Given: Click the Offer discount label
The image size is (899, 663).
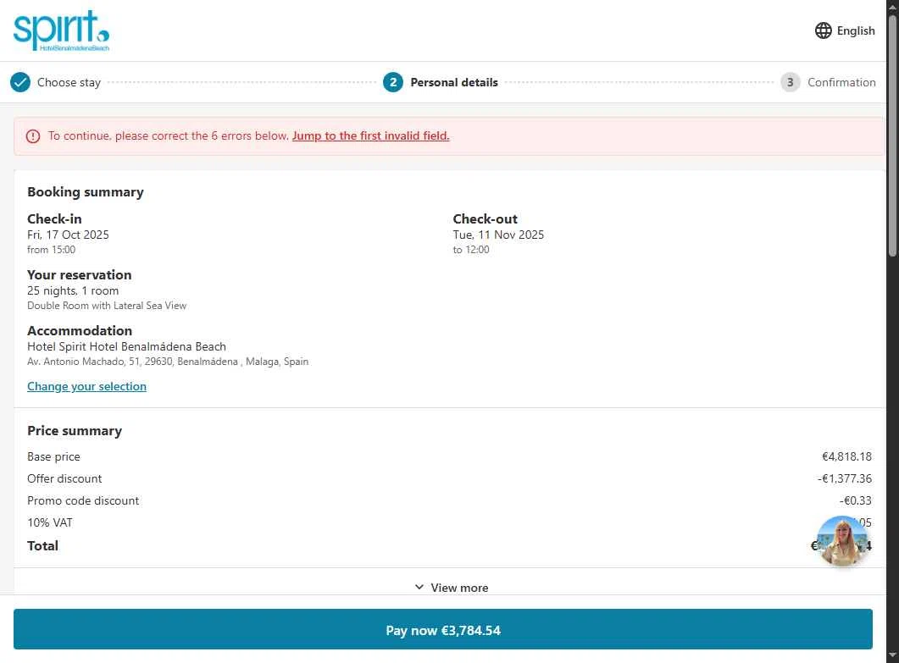Looking at the screenshot, I should click(64, 478).
